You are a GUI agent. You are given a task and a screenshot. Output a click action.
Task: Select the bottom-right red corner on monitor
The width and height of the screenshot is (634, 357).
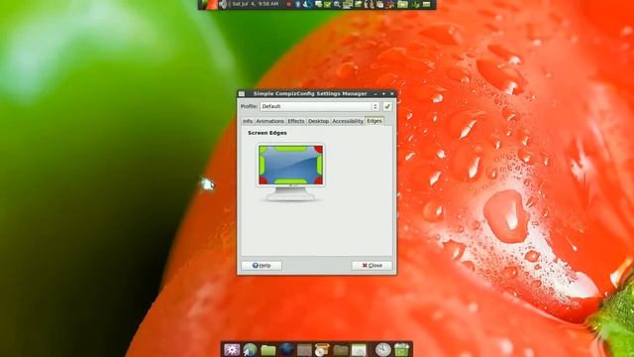coord(319,180)
